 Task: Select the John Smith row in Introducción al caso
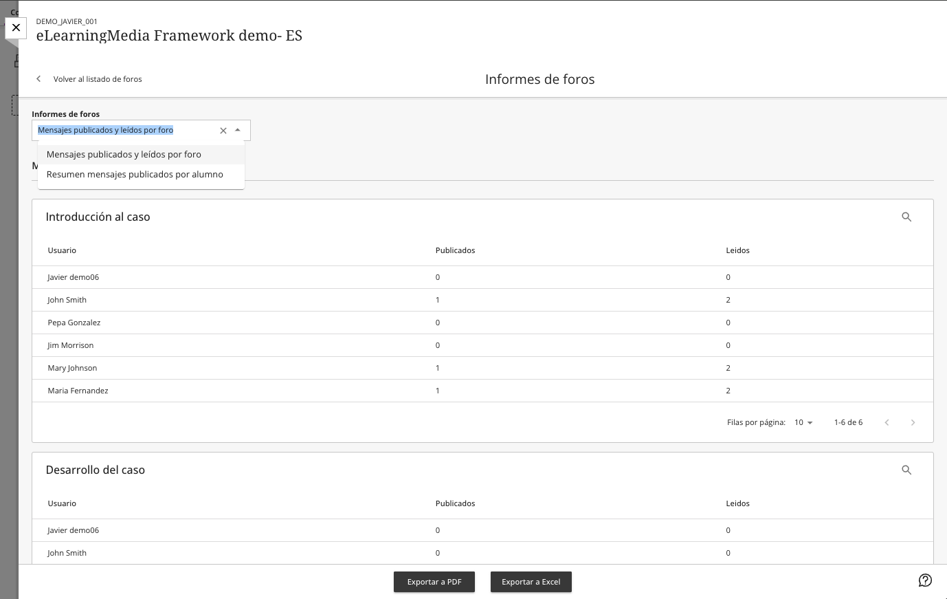482,300
